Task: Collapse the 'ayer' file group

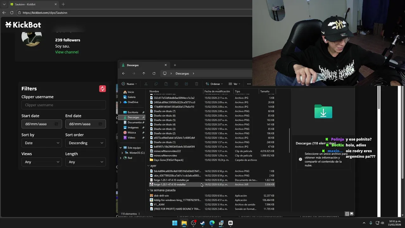Action: click(x=148, y=166)
